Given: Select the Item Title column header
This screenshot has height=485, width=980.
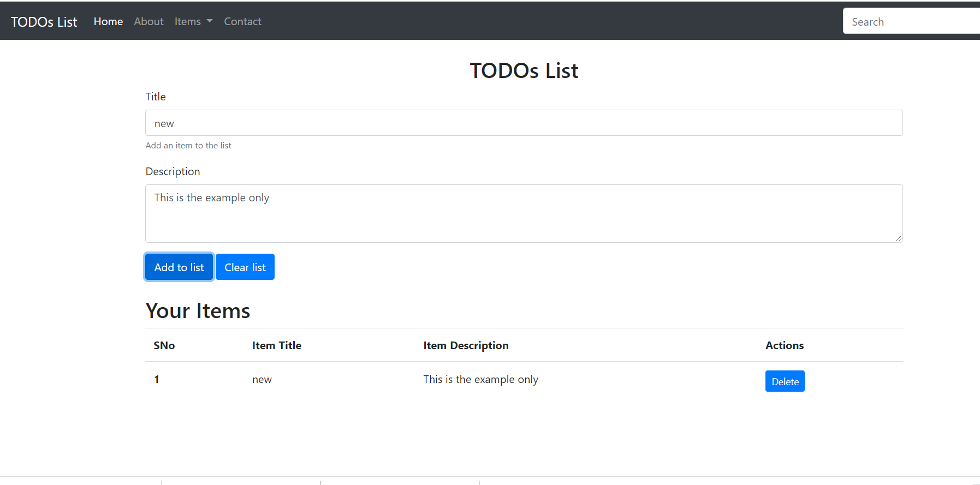Looking at the screenshot, I should pos(277,345).
